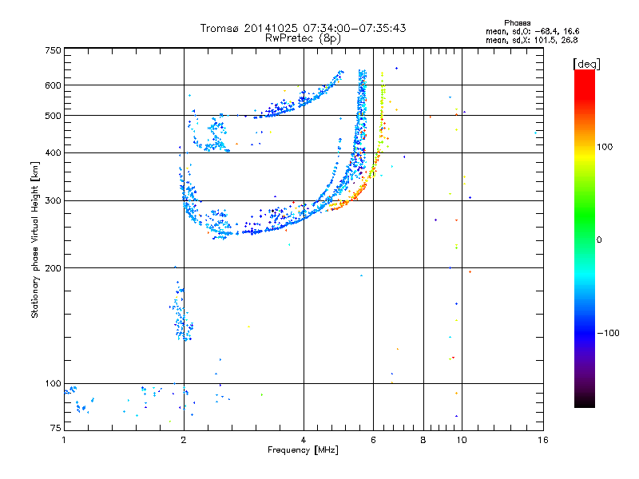This screenshot has width=639, height=479.
Task: Click the y-axis tick label 600
Action: [x=53, y=85]
